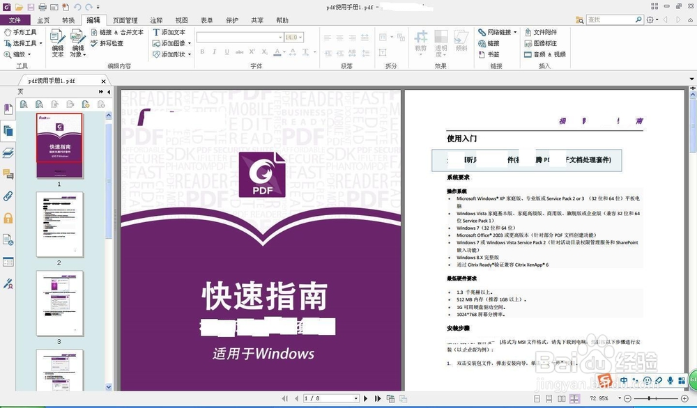697x408 pixels.
Task: Click the advanced search folder icon beside find box
Action: (x=580, y=20)
